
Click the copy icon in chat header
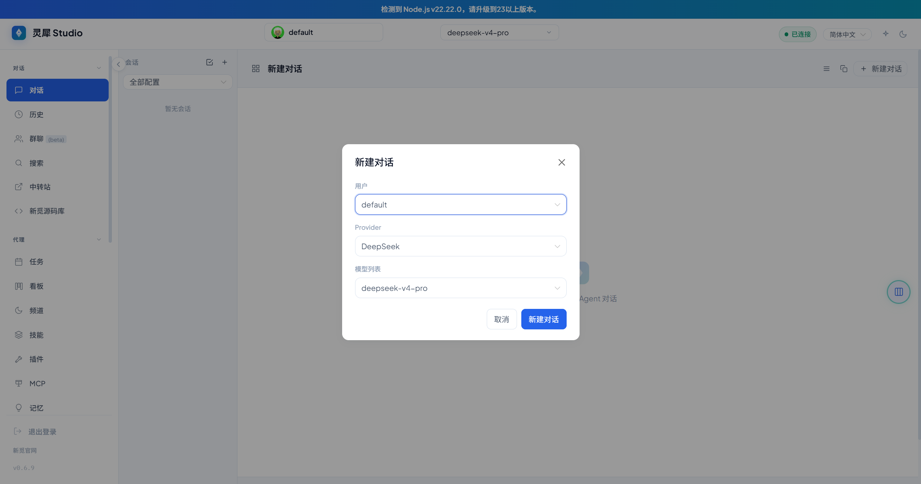[x=844, y=69]
